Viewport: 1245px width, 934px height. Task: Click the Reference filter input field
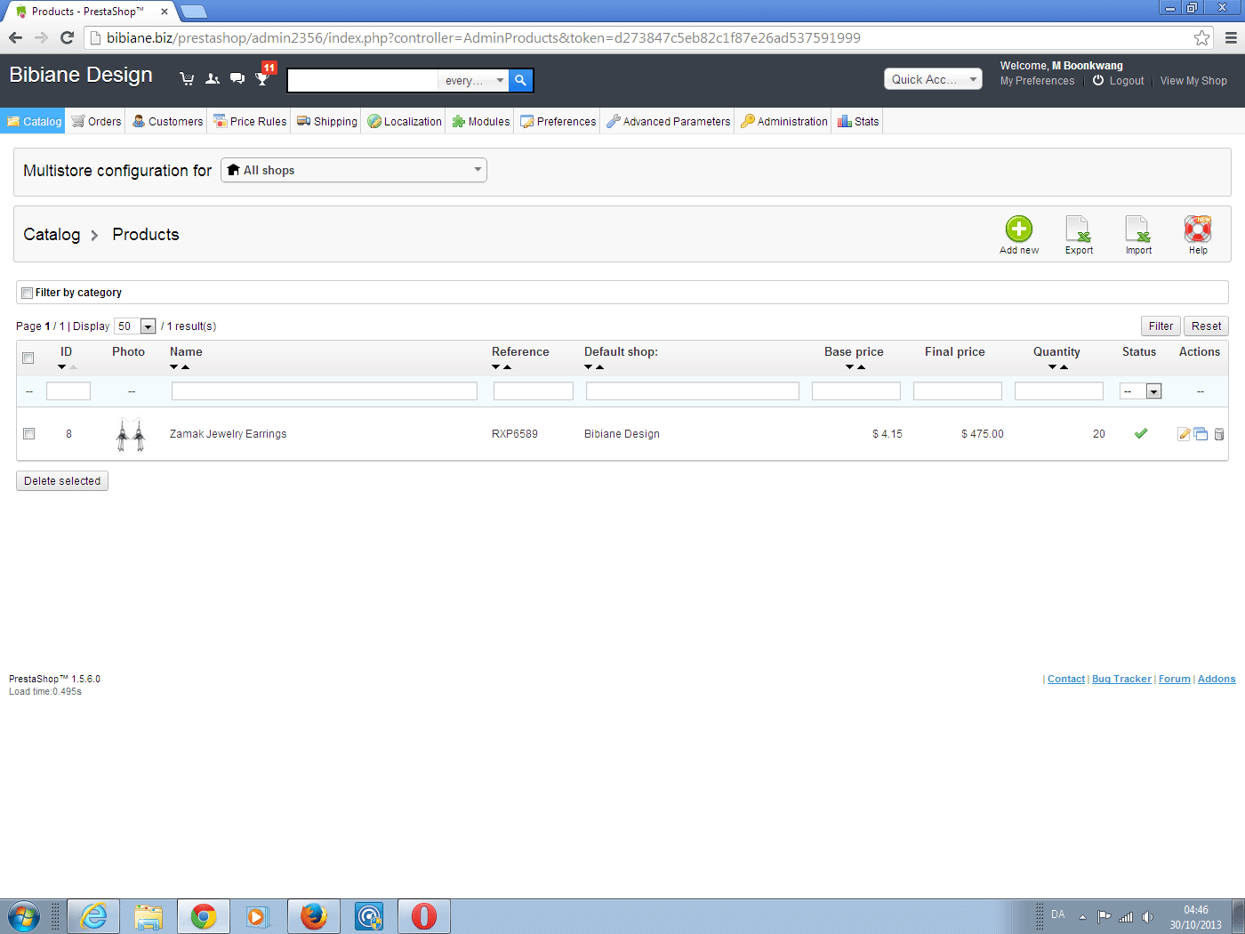point(534,391)
